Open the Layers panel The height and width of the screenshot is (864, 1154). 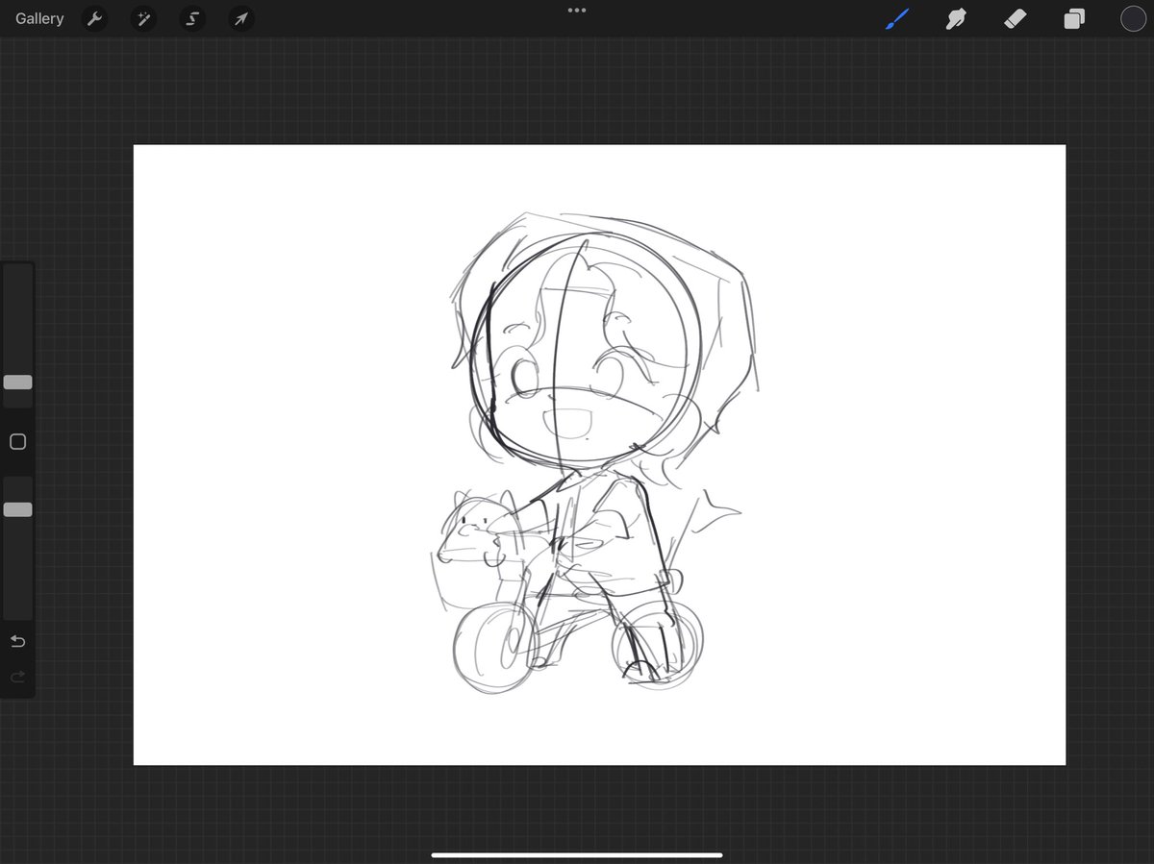click(x=1074, y=18)
